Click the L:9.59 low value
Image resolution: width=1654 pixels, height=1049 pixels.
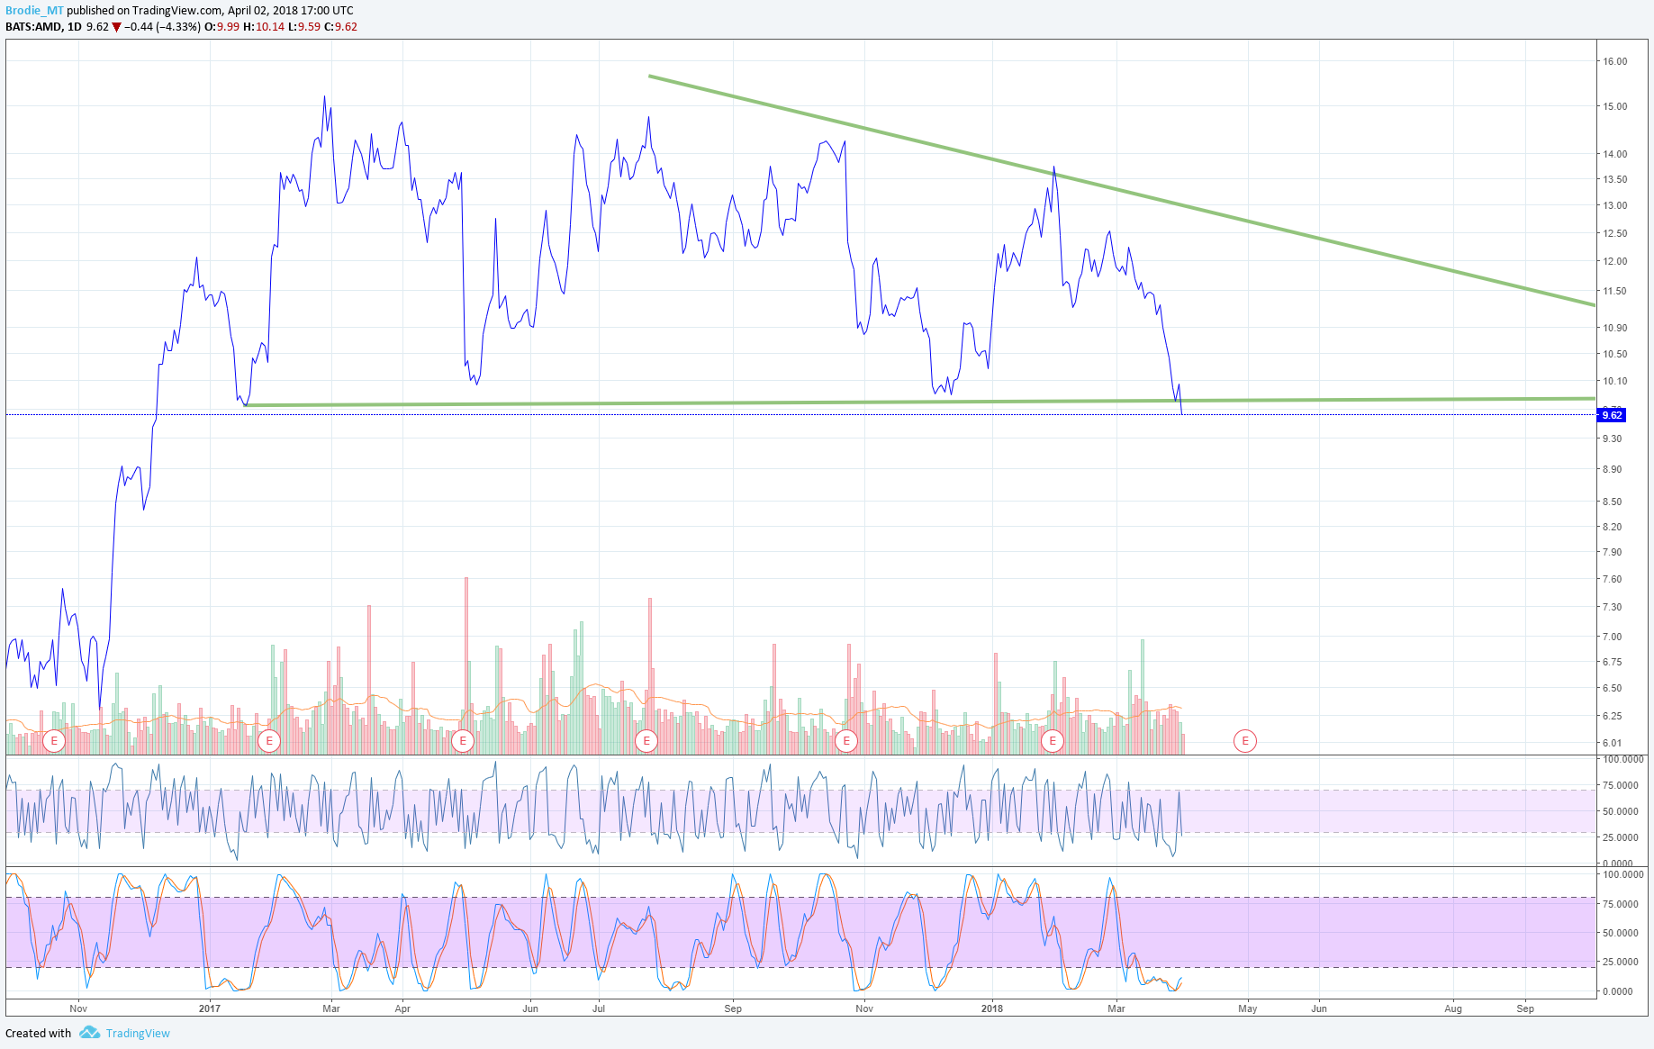pos(304,27)
